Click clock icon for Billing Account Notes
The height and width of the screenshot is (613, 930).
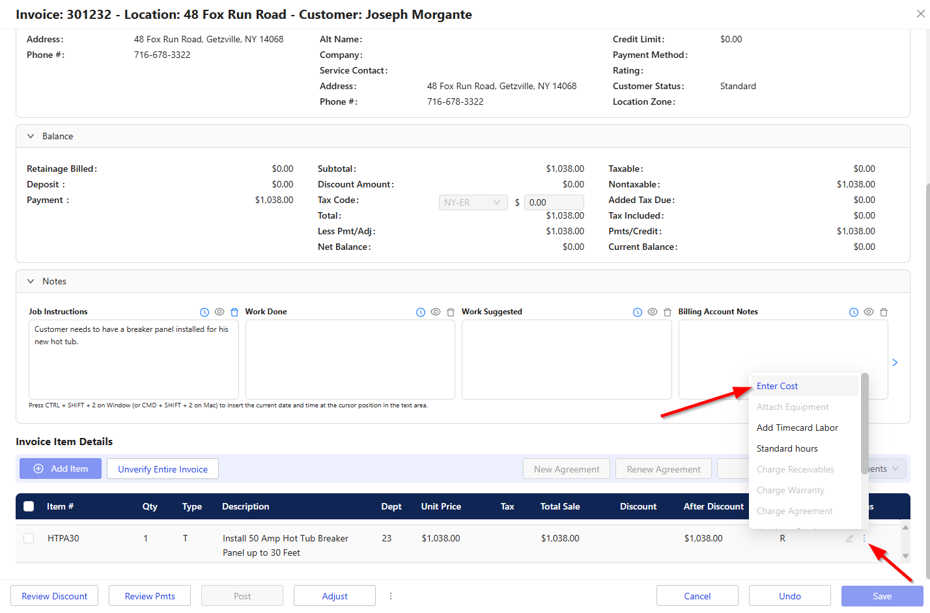tap(854, 312)
